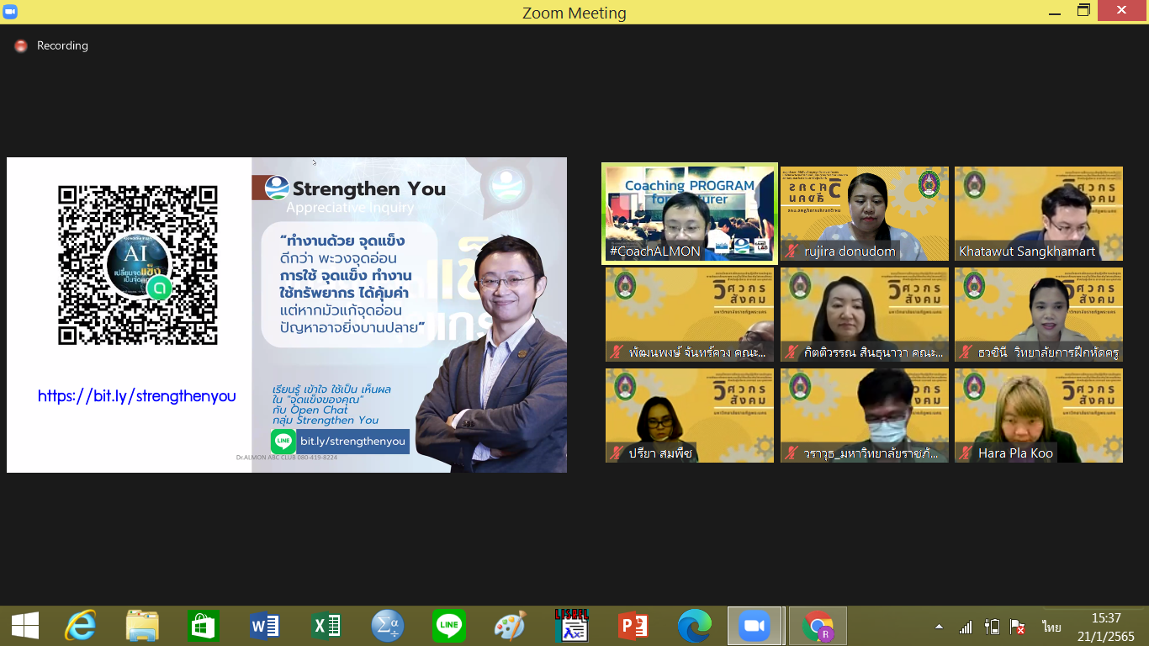Screen dimensions: 1149x646
Task: Click the LINE icon on the slide banner
Action: coord(283,442)
